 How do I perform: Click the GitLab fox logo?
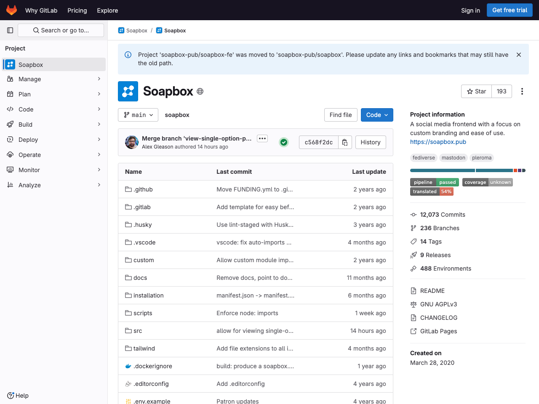click(12, 10)
